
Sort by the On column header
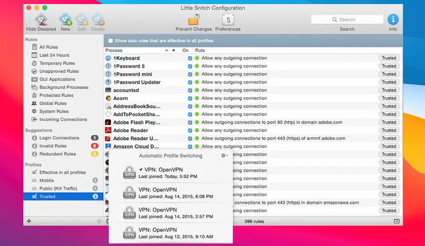tap(186, 50)
